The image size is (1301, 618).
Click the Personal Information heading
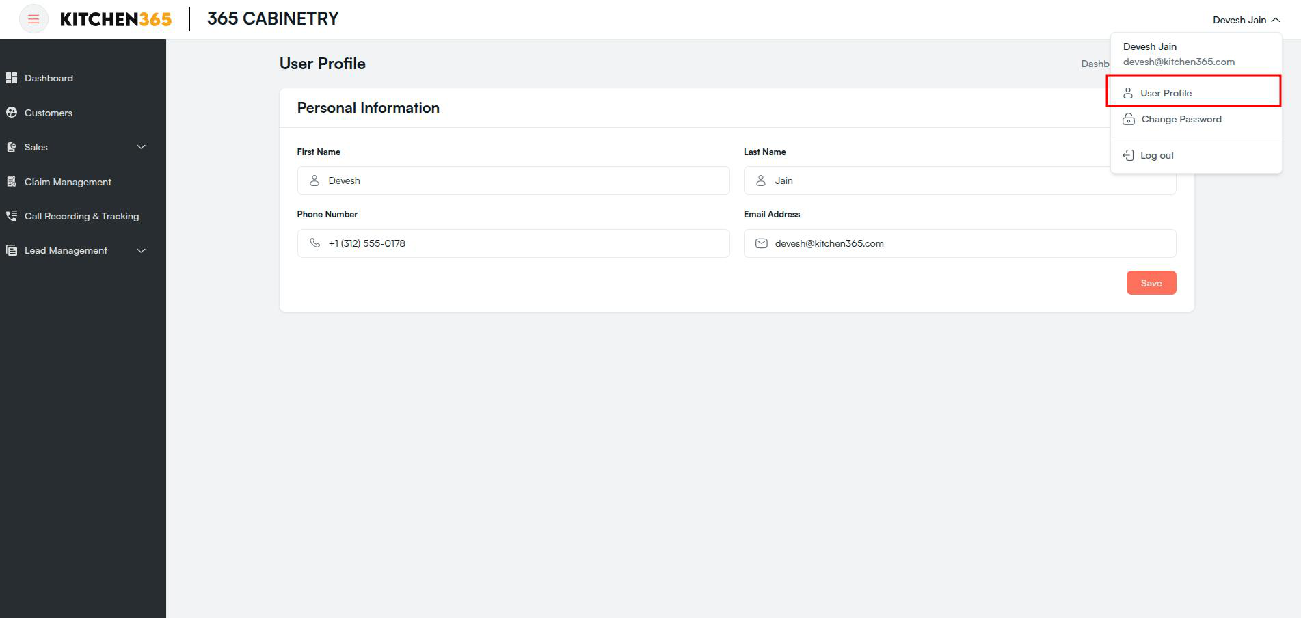(368, 108)
